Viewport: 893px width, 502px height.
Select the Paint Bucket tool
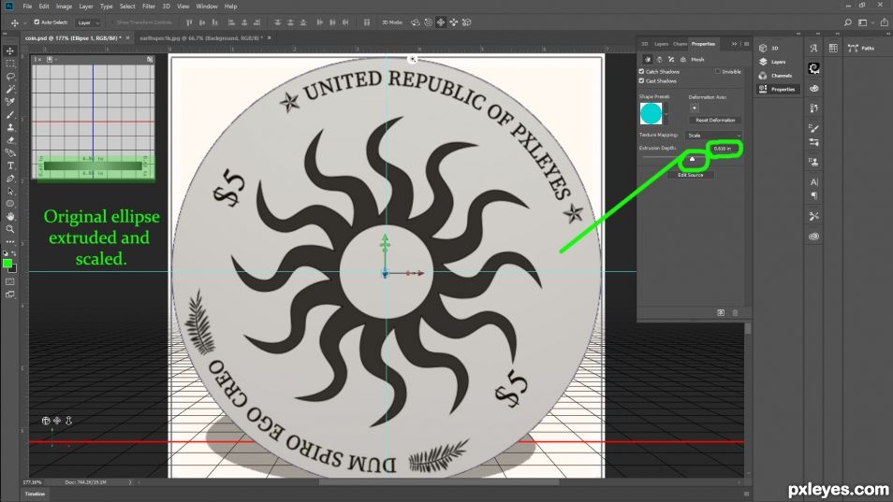[x=10, y=152]
